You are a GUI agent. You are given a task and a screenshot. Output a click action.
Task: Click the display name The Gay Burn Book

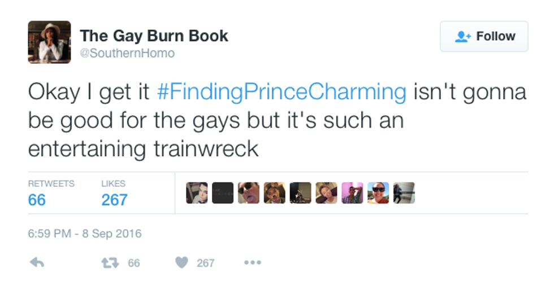pos(154,36)
